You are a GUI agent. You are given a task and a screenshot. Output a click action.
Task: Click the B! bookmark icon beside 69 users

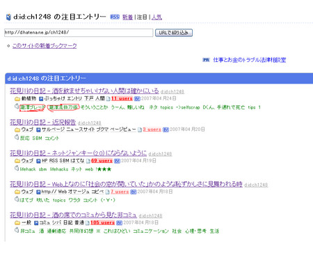click(x=117, y=161)
